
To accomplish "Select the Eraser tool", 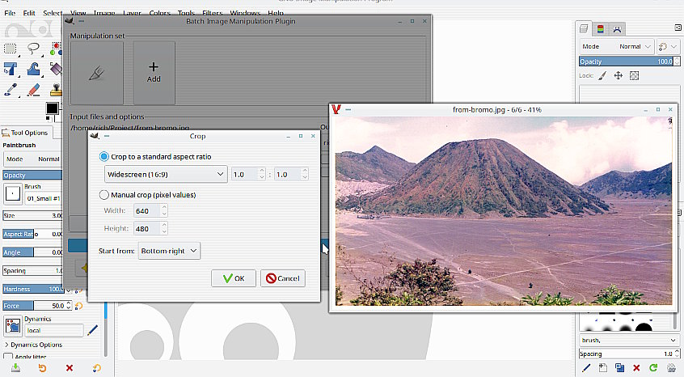I will [x=33, y=90].
